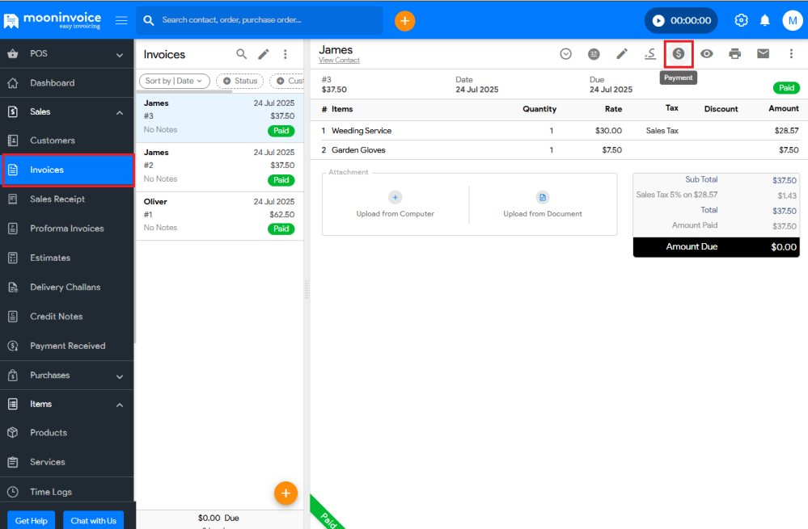Viewport: 808px width, 529px height.
Task: Click the orange plus button in top bar
Action: tap(404, 20)
